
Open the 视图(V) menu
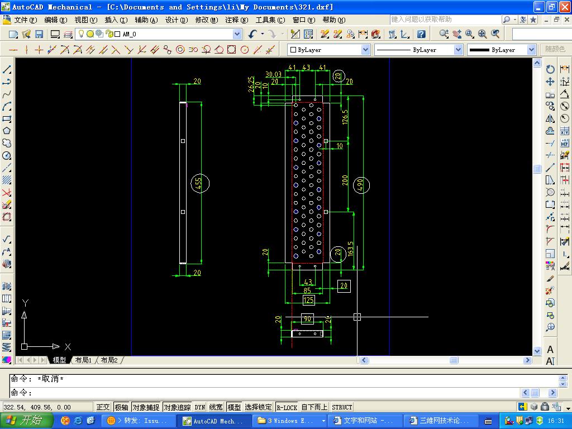85,20
